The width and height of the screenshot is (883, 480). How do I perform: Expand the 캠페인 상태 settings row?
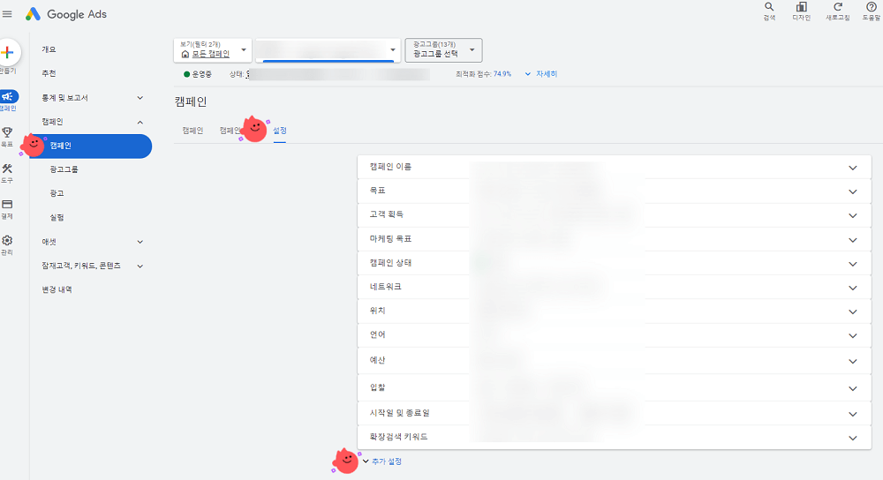[x=615, y=263]
